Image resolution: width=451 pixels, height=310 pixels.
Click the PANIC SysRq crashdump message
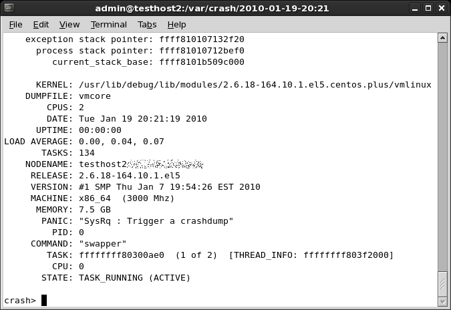pyautogui.click(x=156, y=221)
